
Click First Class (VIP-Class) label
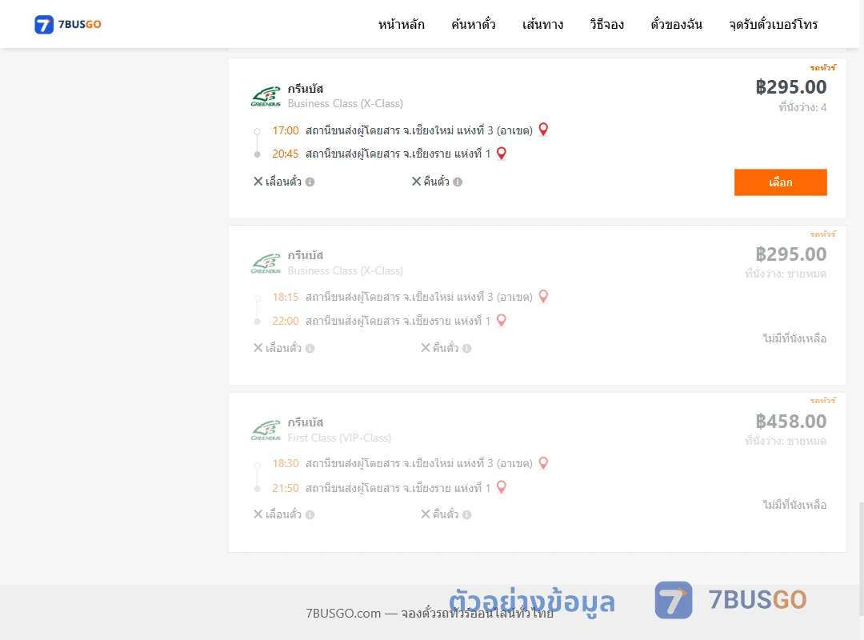click(x=339, y=438)
